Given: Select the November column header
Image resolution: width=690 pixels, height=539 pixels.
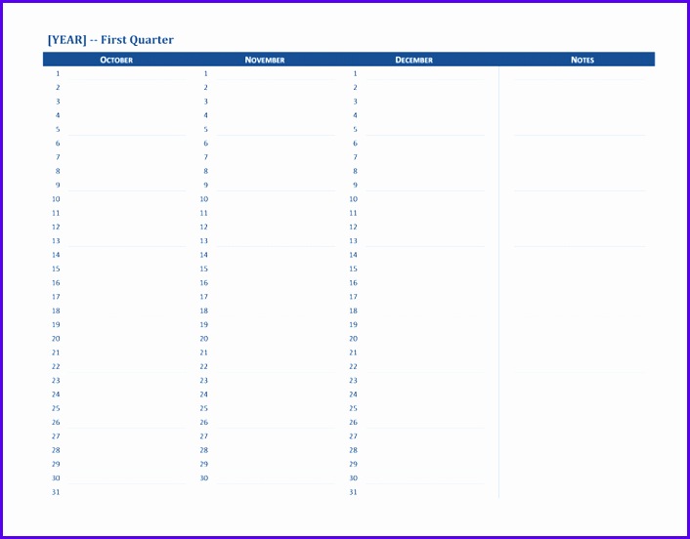Looking at the screenshot, I should pos(265,60).
